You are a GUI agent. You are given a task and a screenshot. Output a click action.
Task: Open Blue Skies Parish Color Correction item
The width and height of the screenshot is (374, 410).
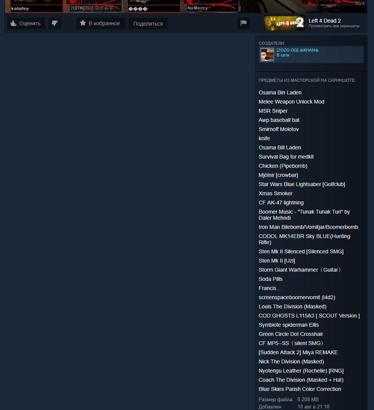[x=300, y=389]
